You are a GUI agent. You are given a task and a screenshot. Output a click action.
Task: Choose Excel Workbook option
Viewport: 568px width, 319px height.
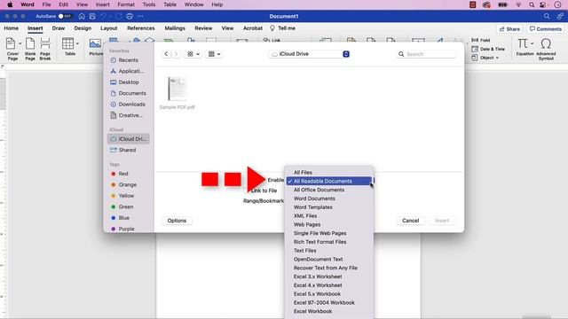(x=329, y=311)
